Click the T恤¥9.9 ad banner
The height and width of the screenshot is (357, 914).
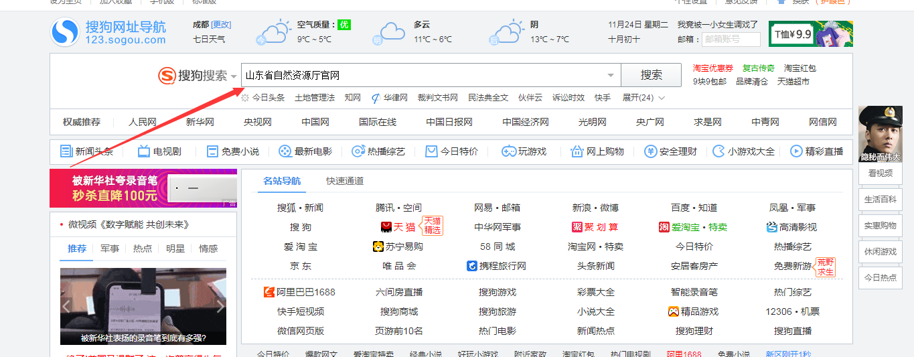point(811,33)
